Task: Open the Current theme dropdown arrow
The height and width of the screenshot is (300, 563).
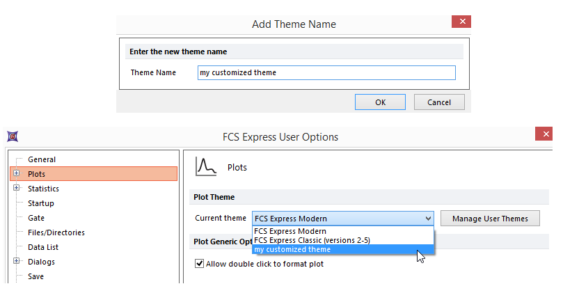Action: [x=427, y=219]
